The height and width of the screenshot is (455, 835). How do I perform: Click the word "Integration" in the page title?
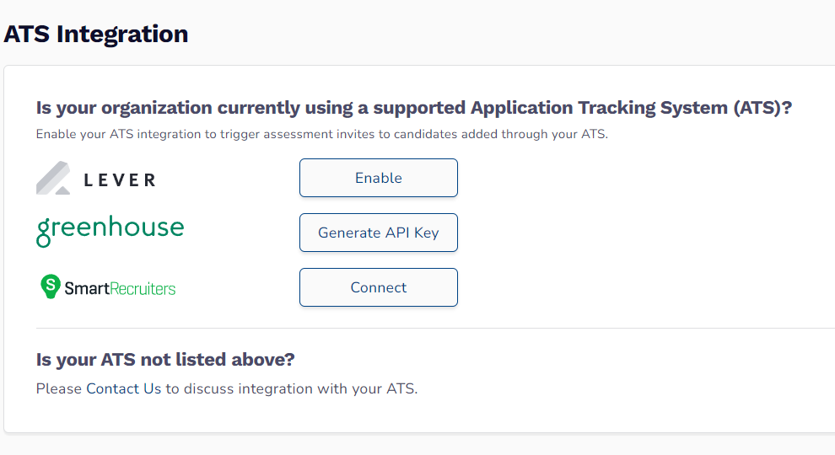click(122, 34)
